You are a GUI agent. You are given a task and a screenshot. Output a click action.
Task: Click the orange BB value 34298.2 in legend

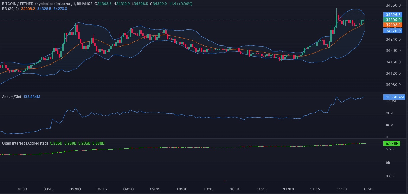click(28, 9)
